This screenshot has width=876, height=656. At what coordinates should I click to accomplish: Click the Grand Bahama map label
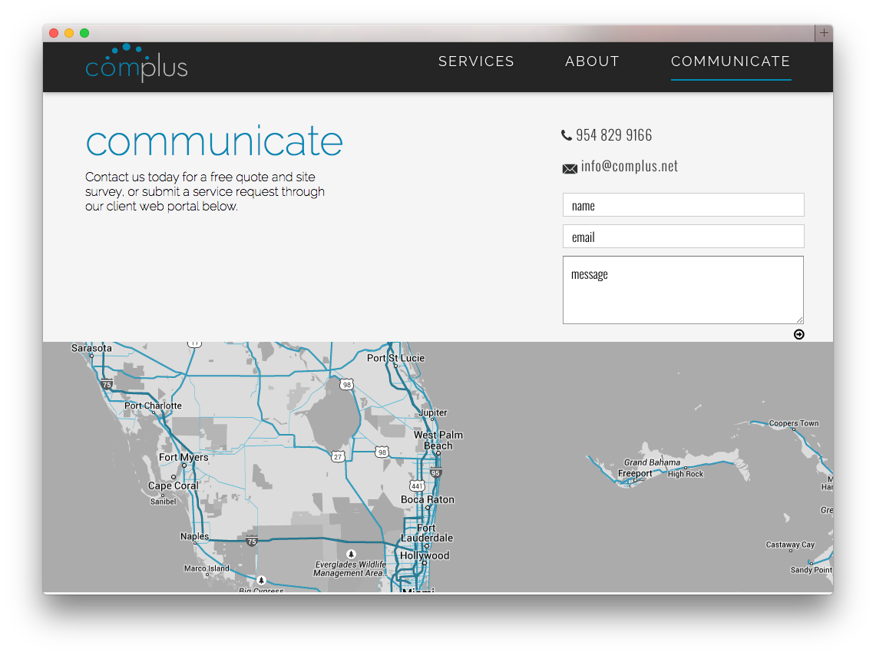pyautogui.click(x=652, y=462)
